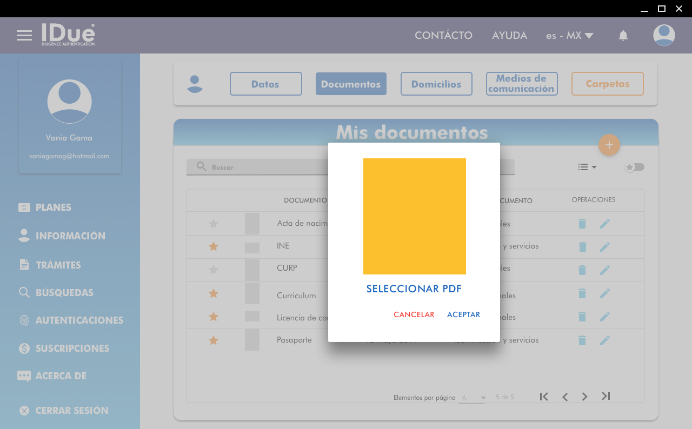Image resolution: width=692 pixels, height=429 pixels.
Task: Go to the next page chevron
Action: click(584, 397)
